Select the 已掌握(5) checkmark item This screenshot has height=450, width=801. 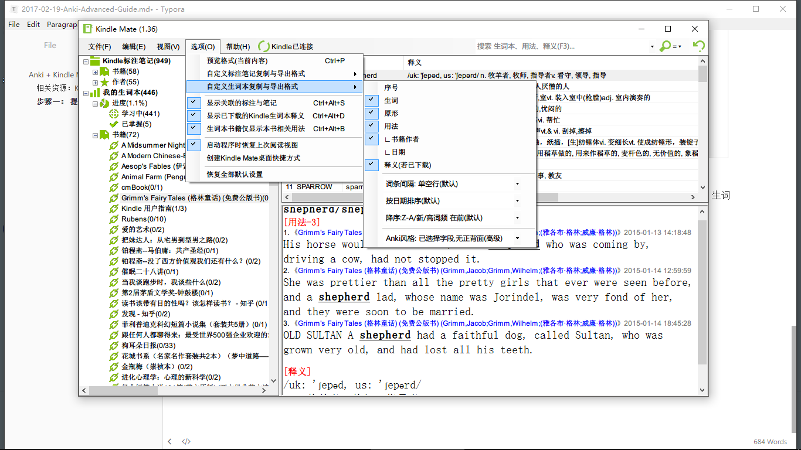pos(114,124)
